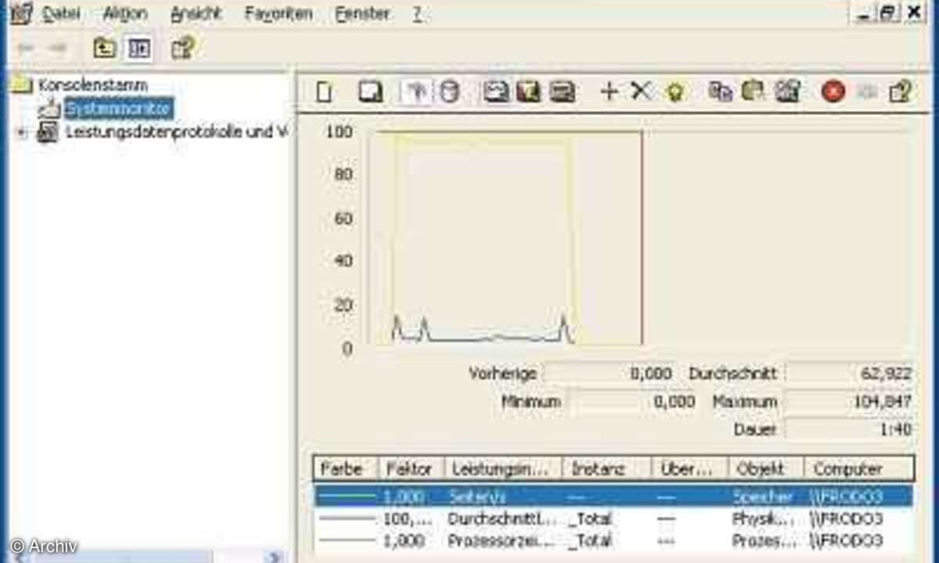
Task: Click the Faktor column header
Action: click(x=409, y=469)
